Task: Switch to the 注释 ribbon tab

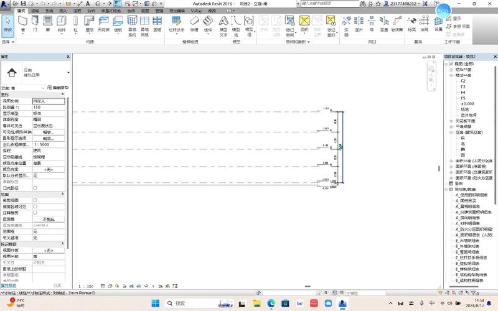Action: pyautogui.click(x=77, y=11)
